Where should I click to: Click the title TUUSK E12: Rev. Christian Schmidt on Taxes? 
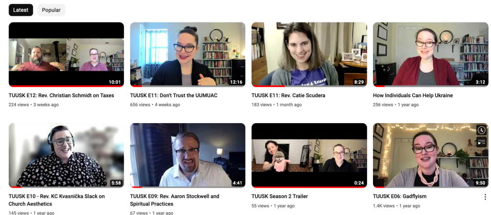point(61,95)
